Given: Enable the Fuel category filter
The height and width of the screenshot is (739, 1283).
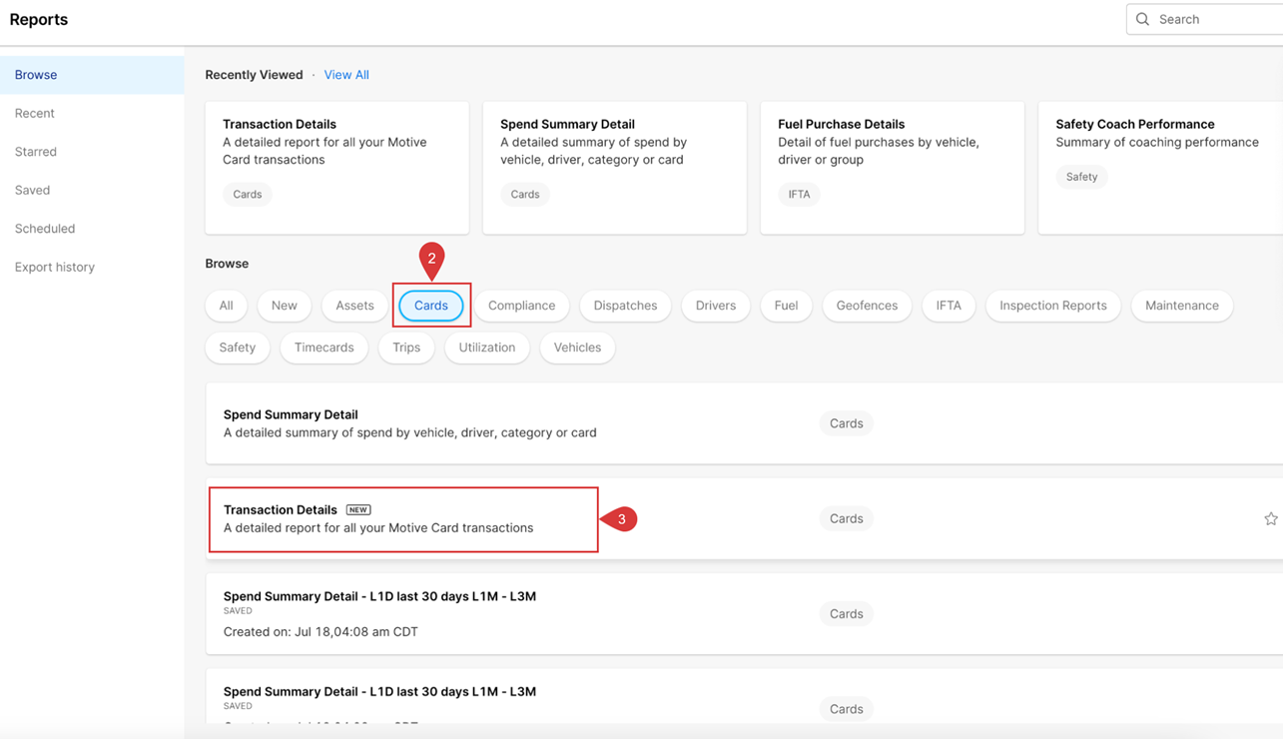Looking at the screenshot, I should pyautogui.click(x=786, y=306).
